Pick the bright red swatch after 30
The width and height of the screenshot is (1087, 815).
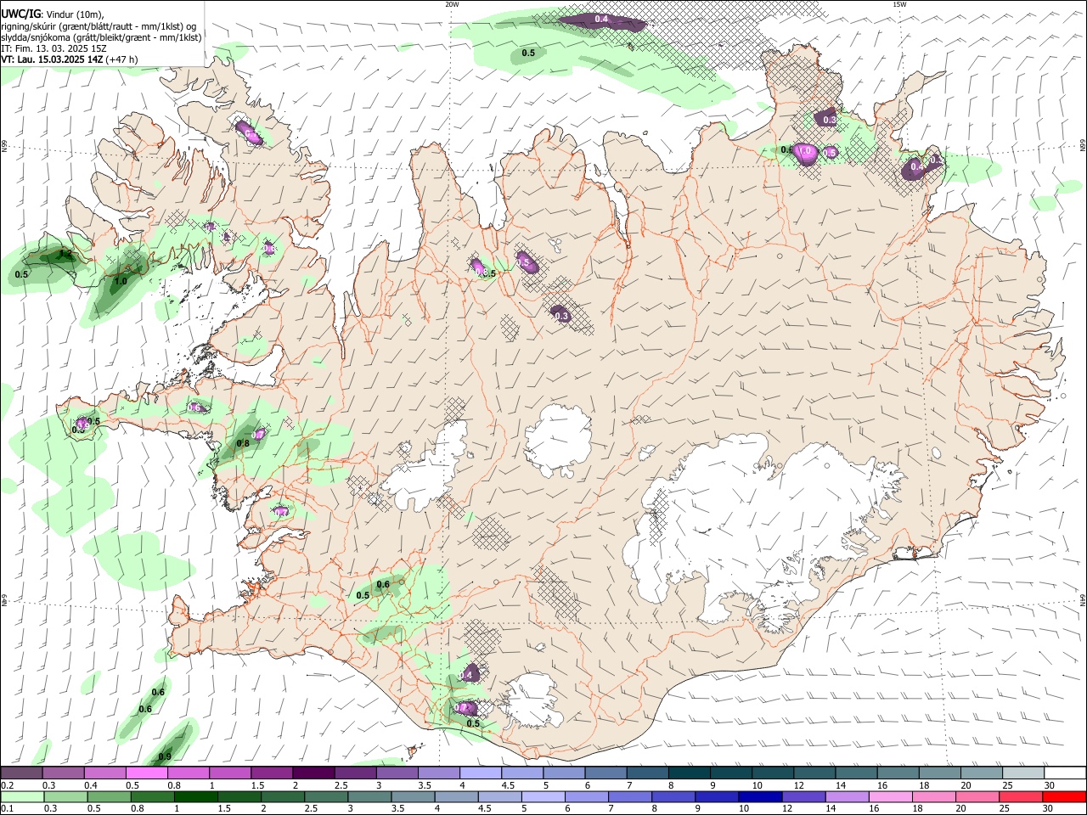1063,796
